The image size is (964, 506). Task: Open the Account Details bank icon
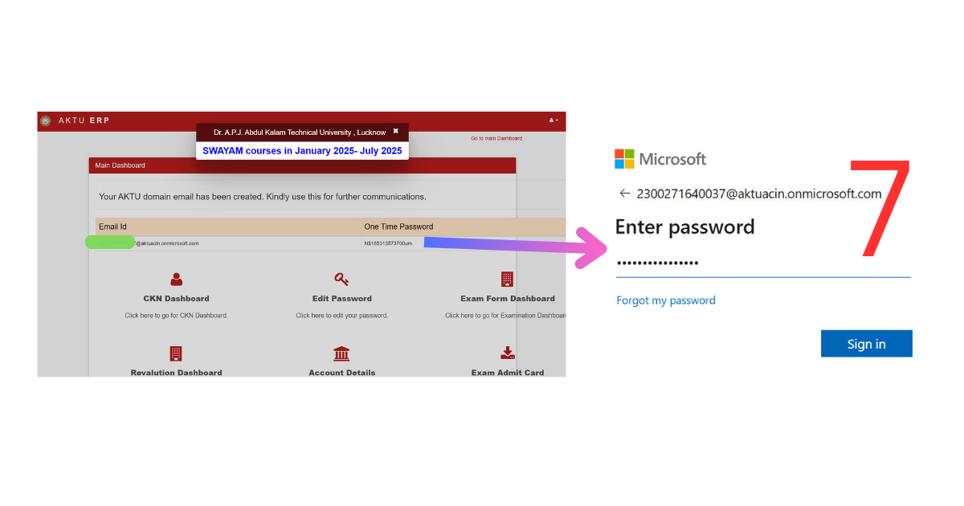point(341,353)
